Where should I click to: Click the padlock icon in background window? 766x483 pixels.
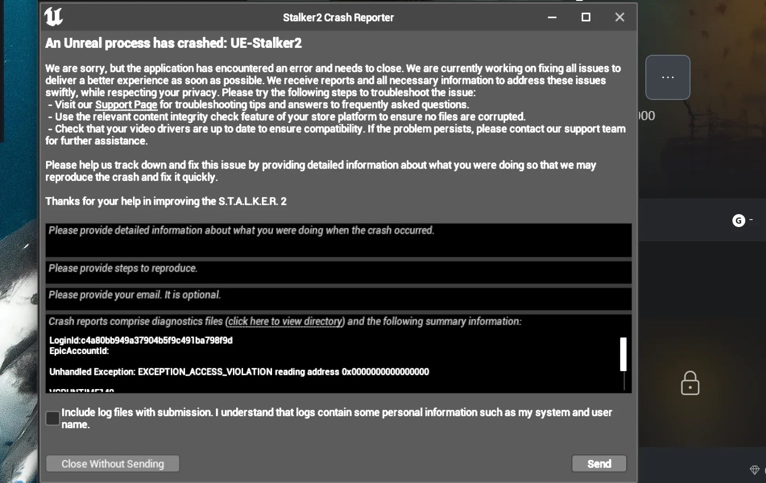(690, 383)
